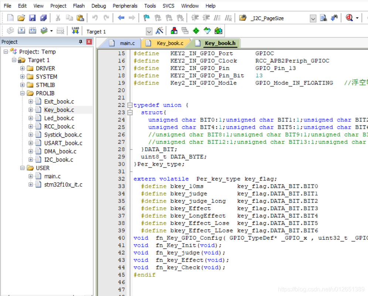
Task: Select Led_book.c in the project tree
Action: (59, 118)
